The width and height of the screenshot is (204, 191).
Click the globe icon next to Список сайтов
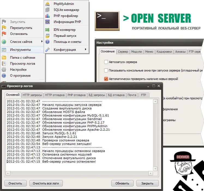tap(4, 42)
